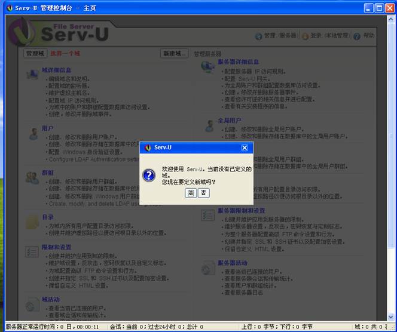Viewport: 397px width, 332px height.
Task: Click the blue question mark icon in dialog
Action: (149, 175)
